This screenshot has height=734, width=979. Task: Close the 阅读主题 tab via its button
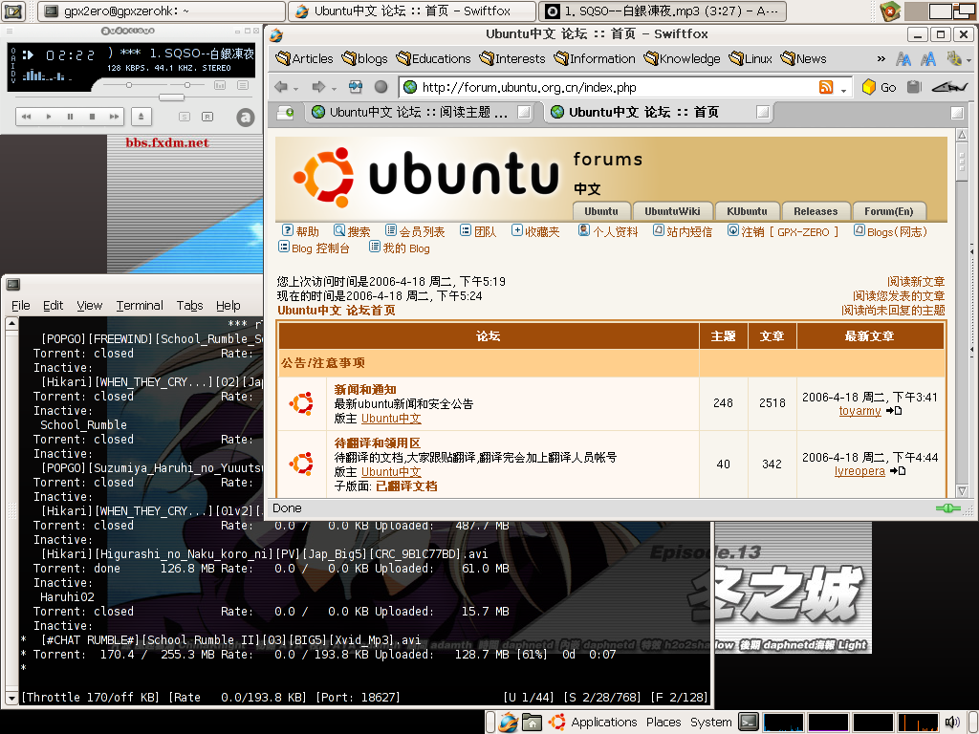pyautogui.click(x=525, y=112)
